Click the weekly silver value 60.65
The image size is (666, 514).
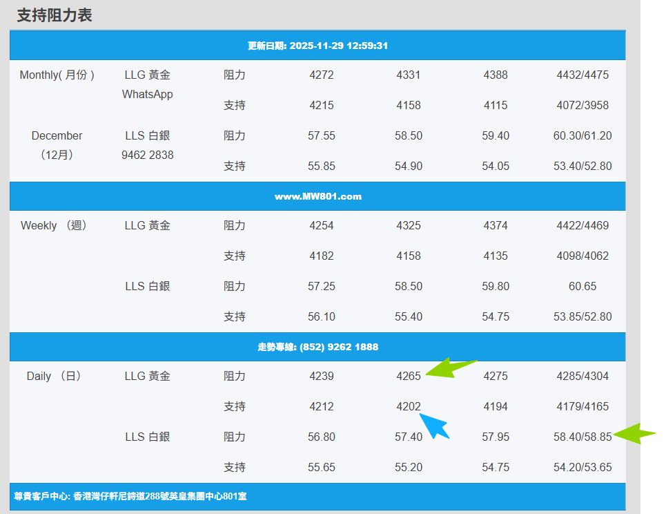pos(582,286)
